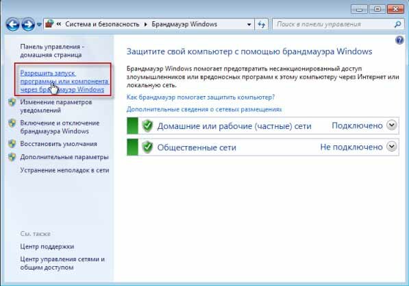
Task: Click Общественные сети heading
Action: point(197,147)
